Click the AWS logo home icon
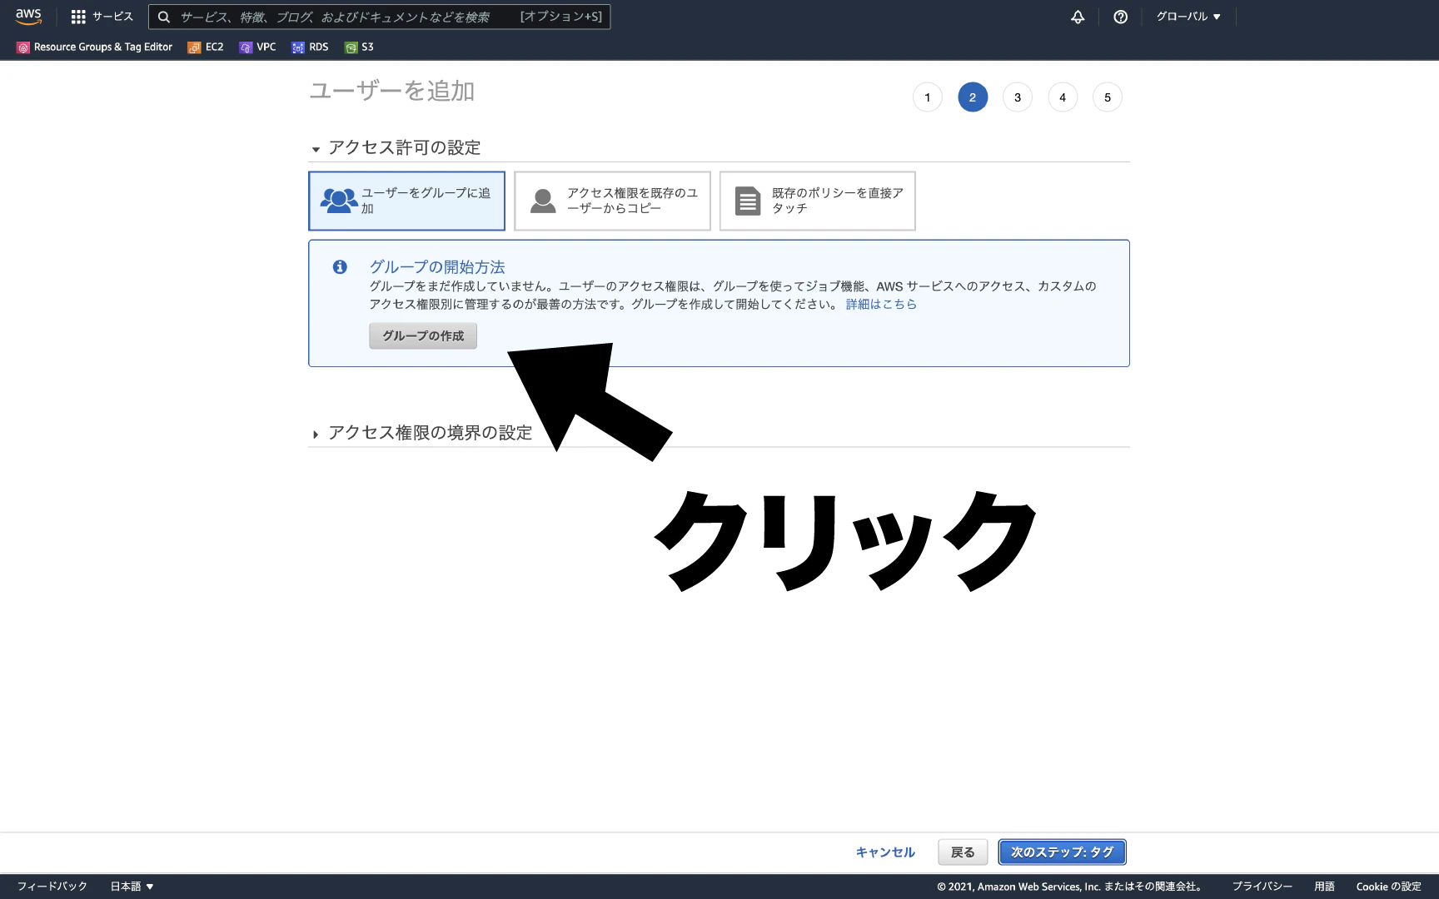The width and height of the screenshot is (1439, 899). 28,17
